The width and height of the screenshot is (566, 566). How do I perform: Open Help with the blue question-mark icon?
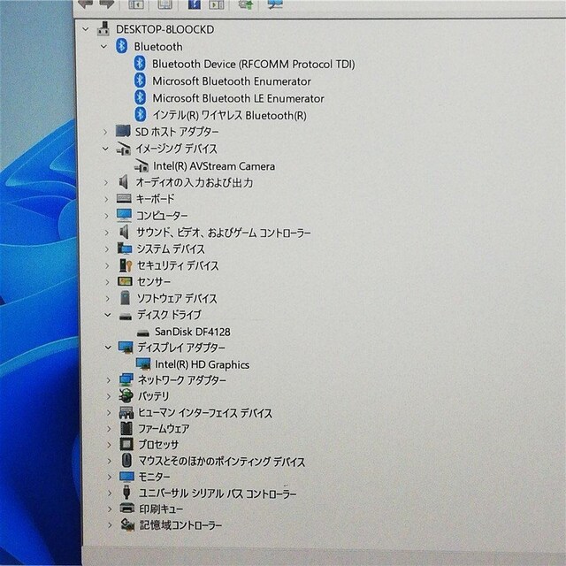tap(195, 4)
